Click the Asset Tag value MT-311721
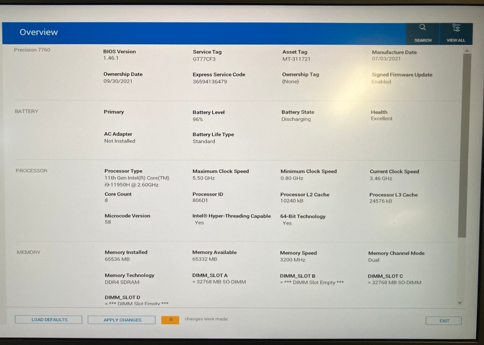This screenshot has height=345, width=484. 296,59
